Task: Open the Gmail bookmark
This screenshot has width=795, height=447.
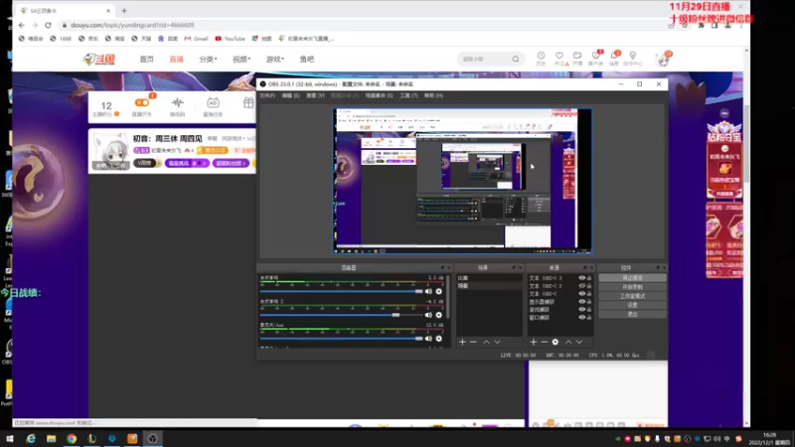Action: (x=196, y=39)
